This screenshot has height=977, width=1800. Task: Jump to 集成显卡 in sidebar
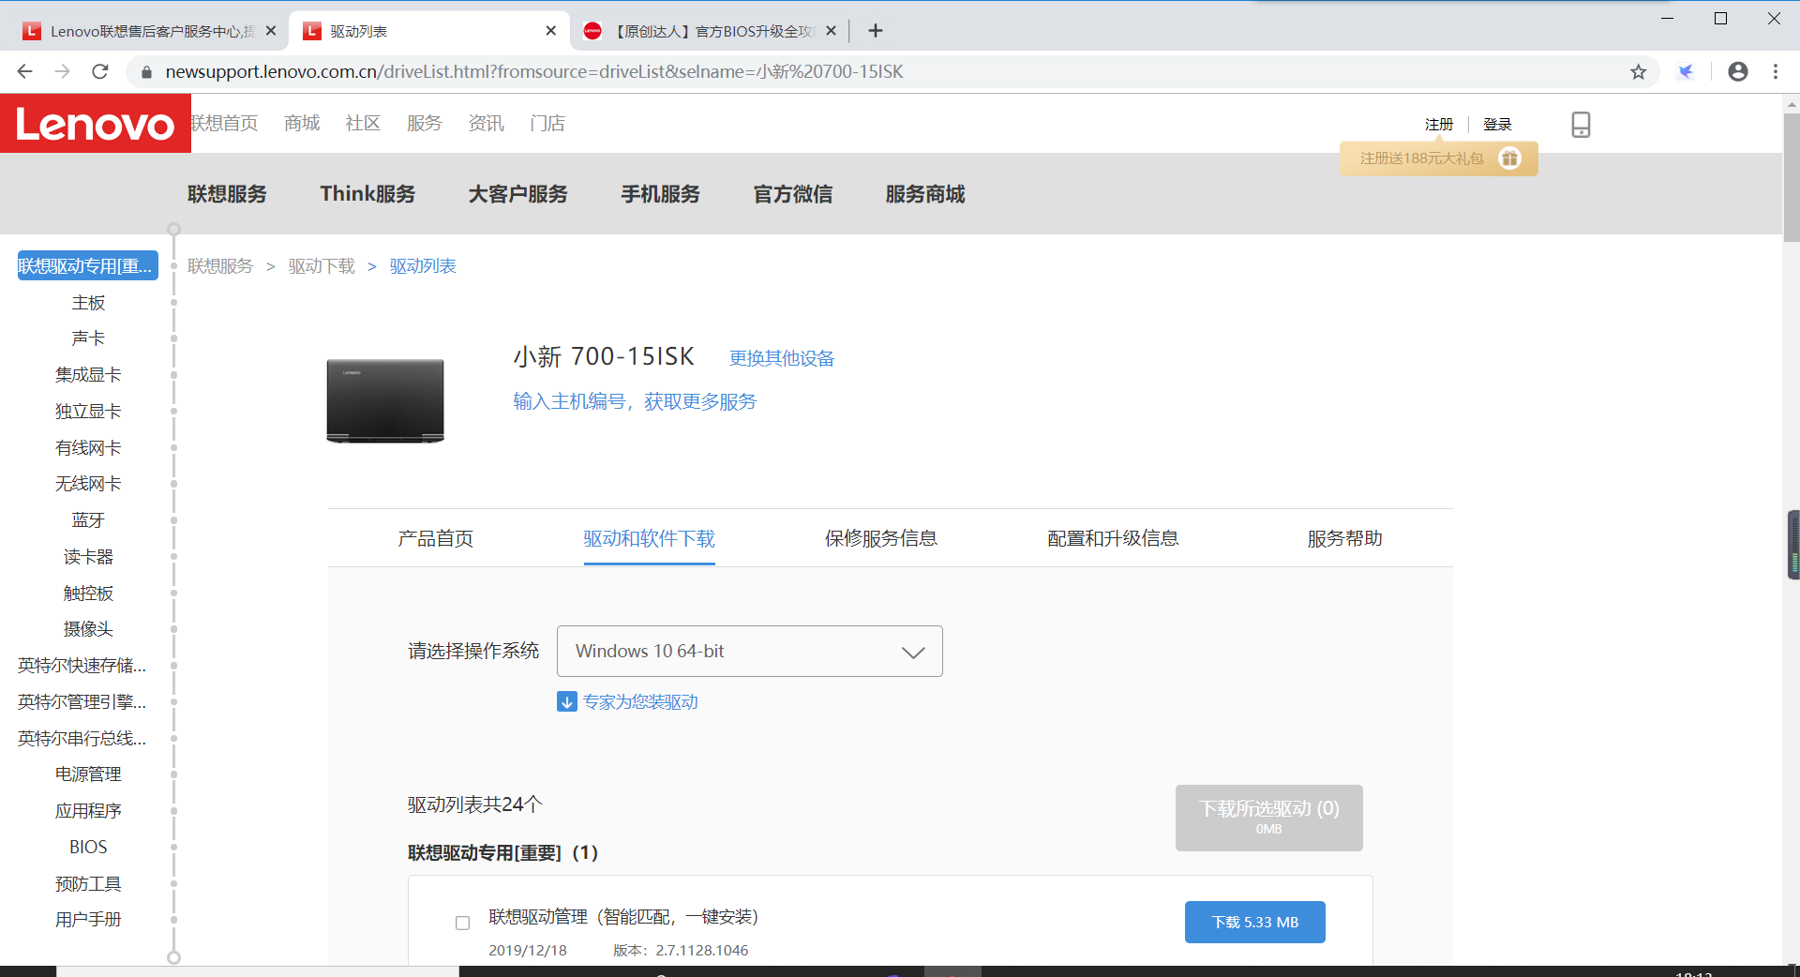88,375
